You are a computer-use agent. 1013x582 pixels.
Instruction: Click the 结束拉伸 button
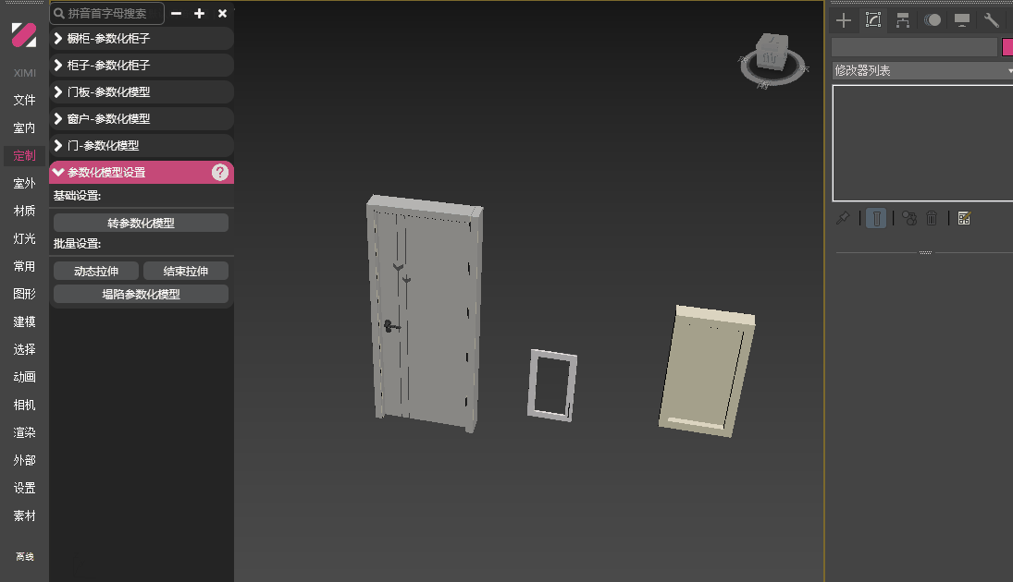click(185, 271)
